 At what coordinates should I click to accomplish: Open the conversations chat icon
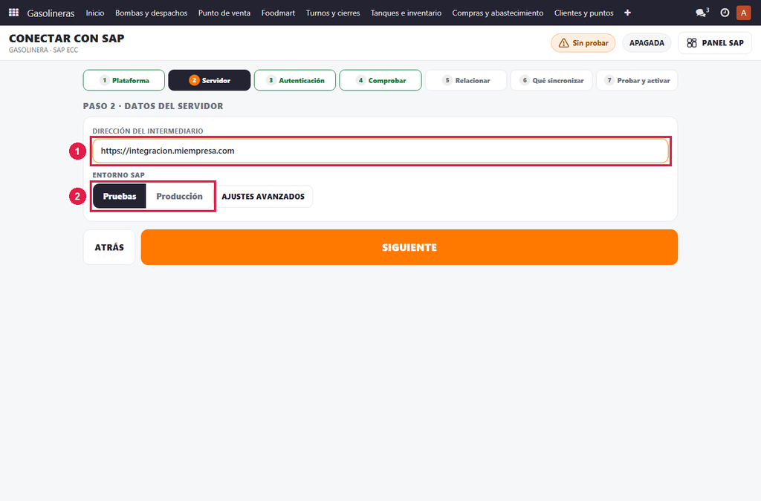point(702,13)
